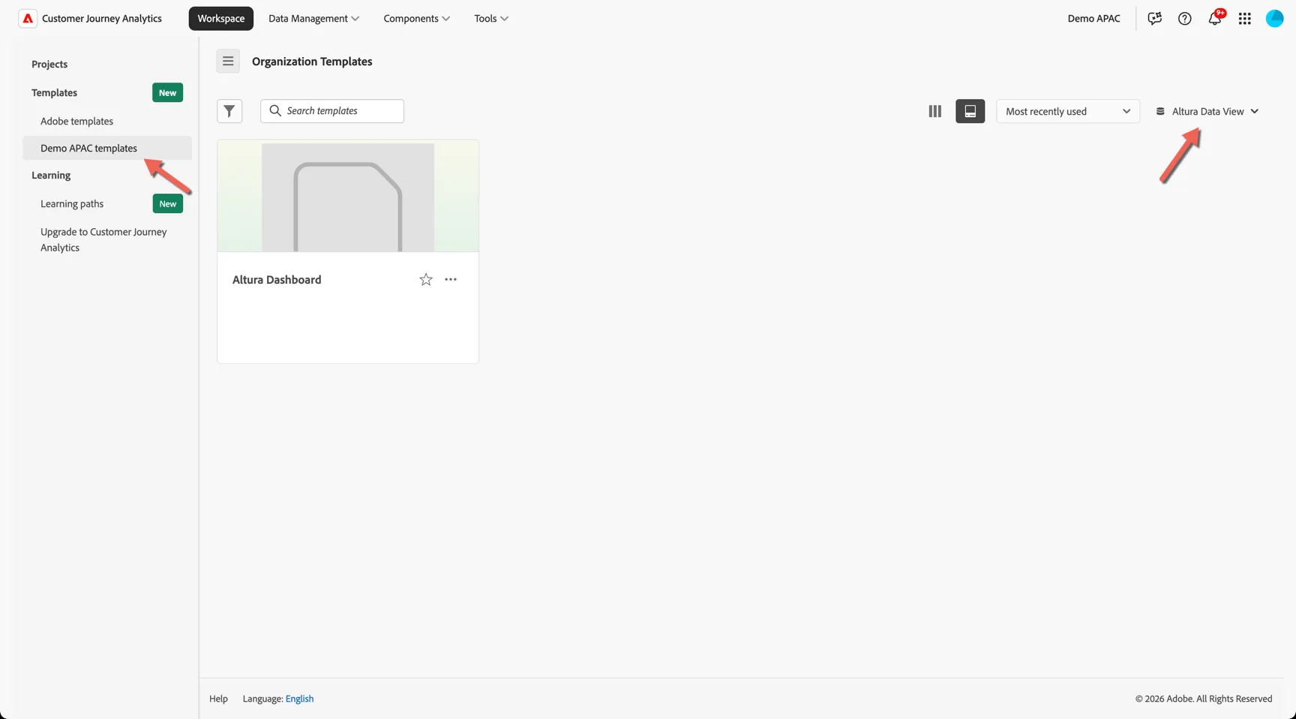Screen dimensions: 1296x719
Task: Select Templates in the sidebar
Action: (x=54, y=93)
